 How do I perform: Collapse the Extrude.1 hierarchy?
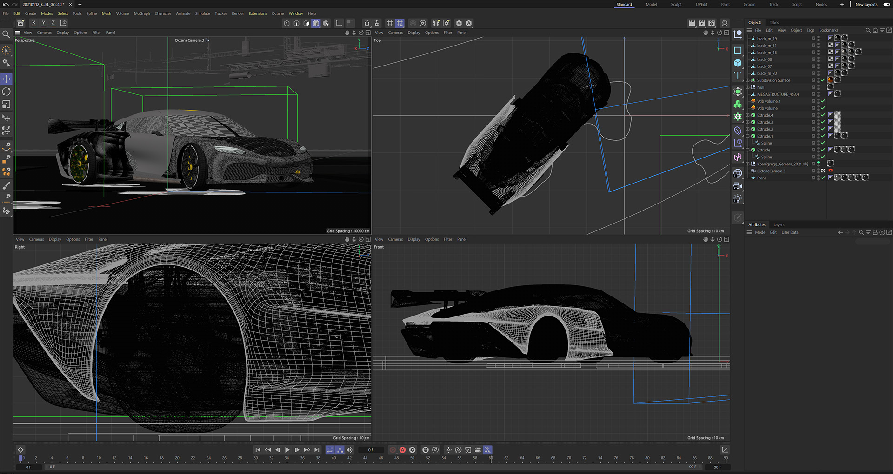tap(748, 136)
